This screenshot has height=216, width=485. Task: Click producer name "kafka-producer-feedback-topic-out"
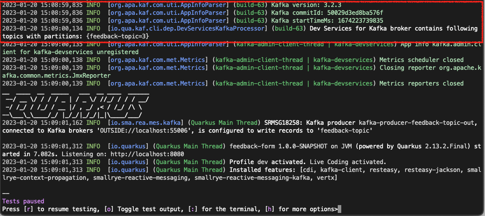[x=416, y=123]
